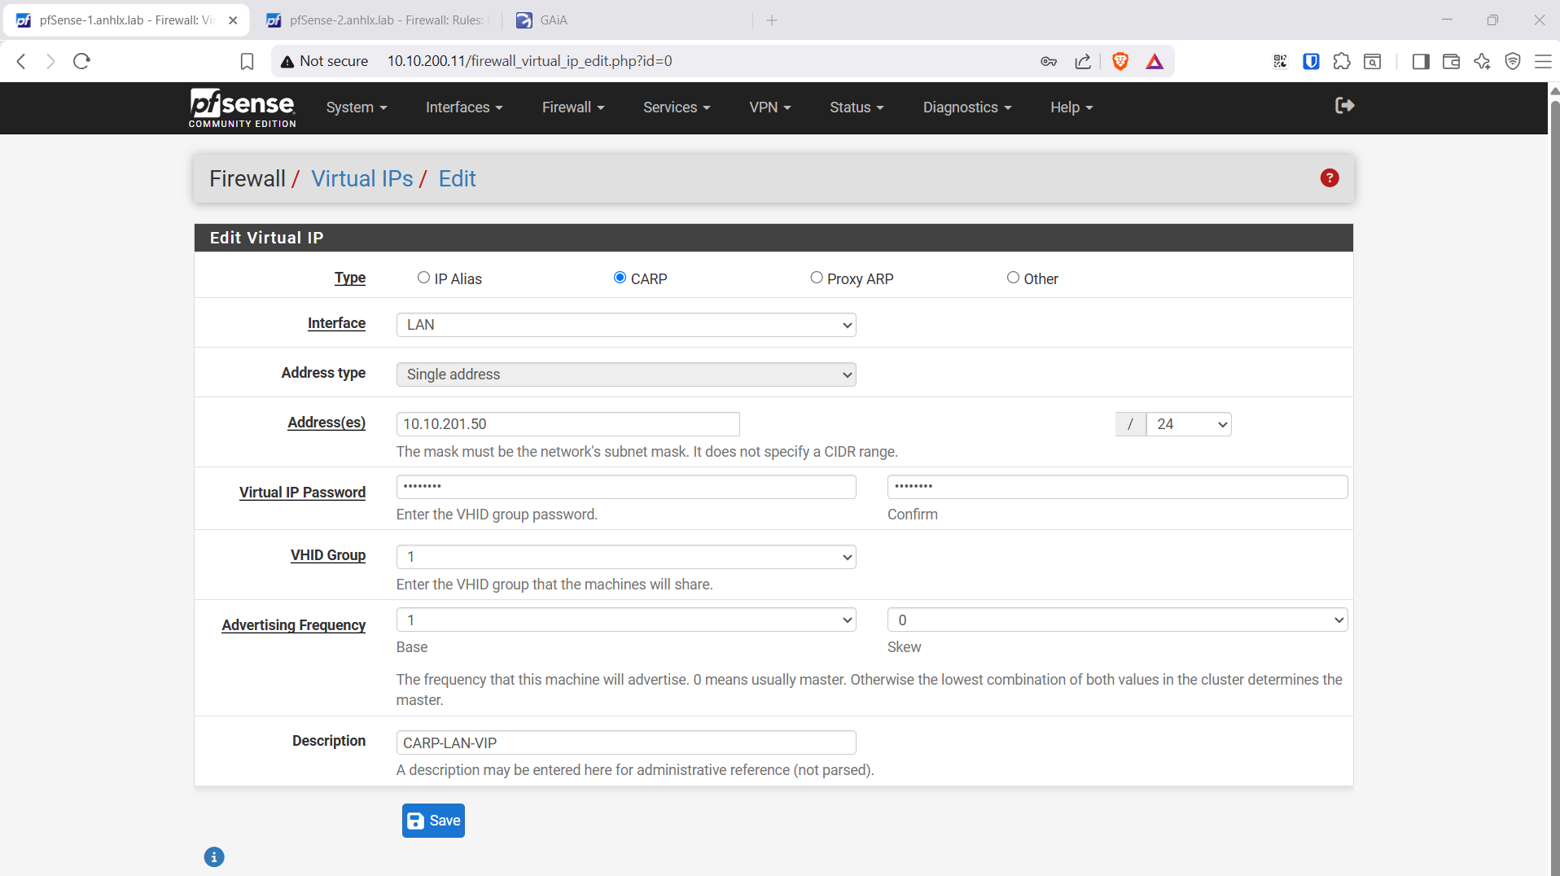Switch to the GAiA browser tab
This screenshot has width=1560, height=876.
pos(627,20)
